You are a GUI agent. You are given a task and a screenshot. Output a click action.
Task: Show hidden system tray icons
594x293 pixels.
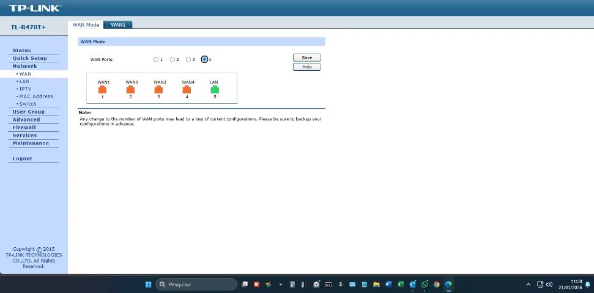(x=528, y=284)
